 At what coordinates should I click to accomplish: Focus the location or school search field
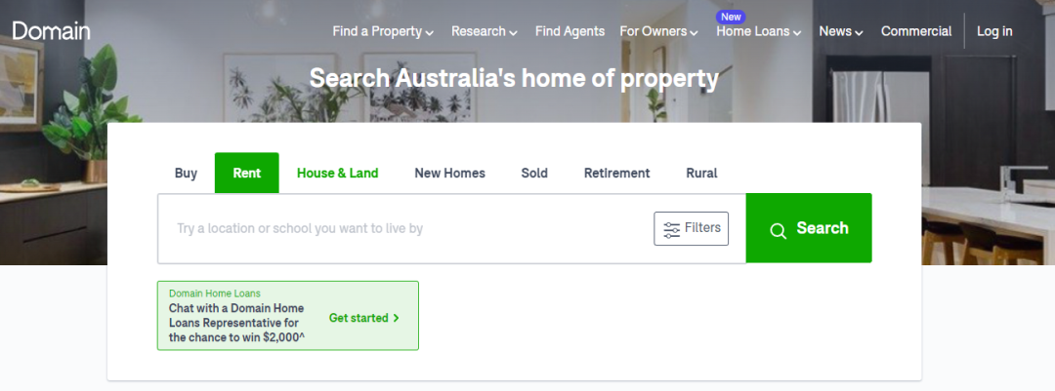pyautogui.click(x=405, y=228)
